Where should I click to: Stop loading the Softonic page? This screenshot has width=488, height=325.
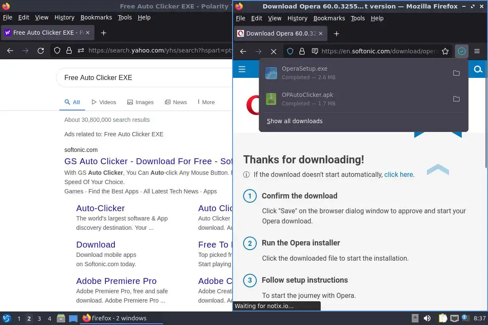coord(274,51)
